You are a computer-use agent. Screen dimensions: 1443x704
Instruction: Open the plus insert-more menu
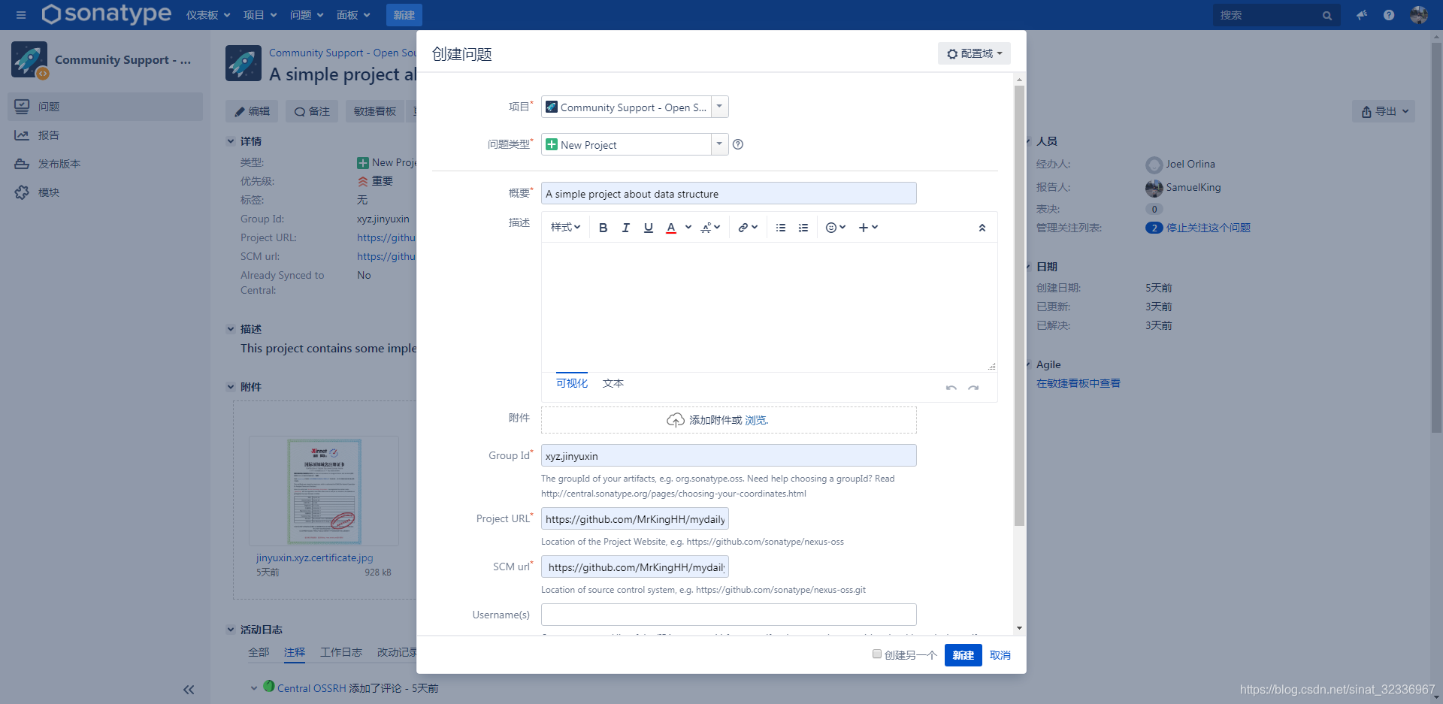[x=868, y=228]
